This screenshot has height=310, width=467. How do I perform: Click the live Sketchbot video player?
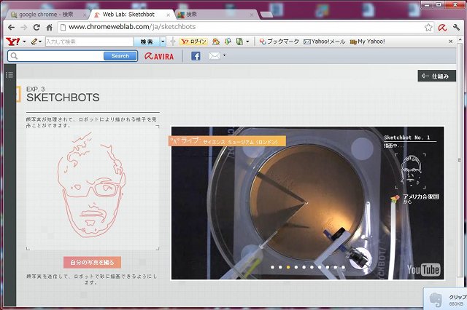point(307,203)
